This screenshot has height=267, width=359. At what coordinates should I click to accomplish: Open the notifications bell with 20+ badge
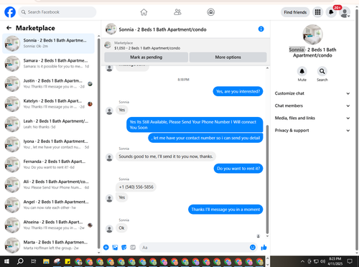pos(331,12)
